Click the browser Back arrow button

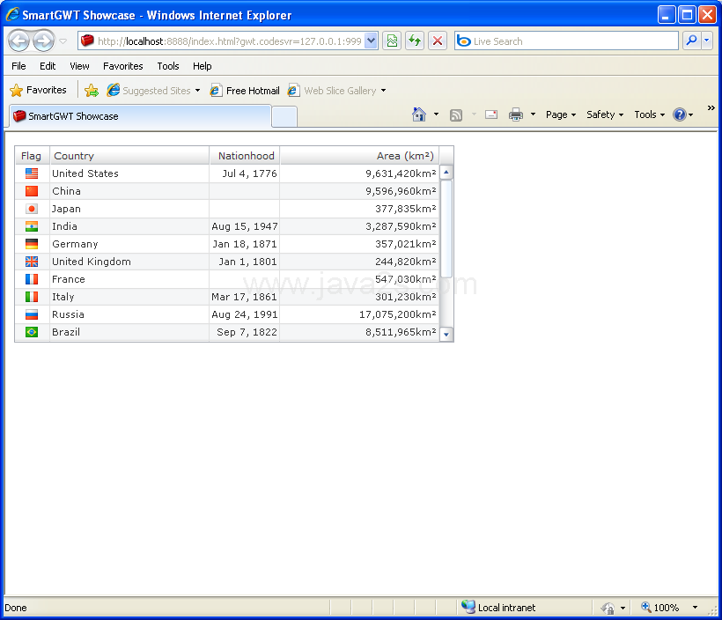point(19,41)
